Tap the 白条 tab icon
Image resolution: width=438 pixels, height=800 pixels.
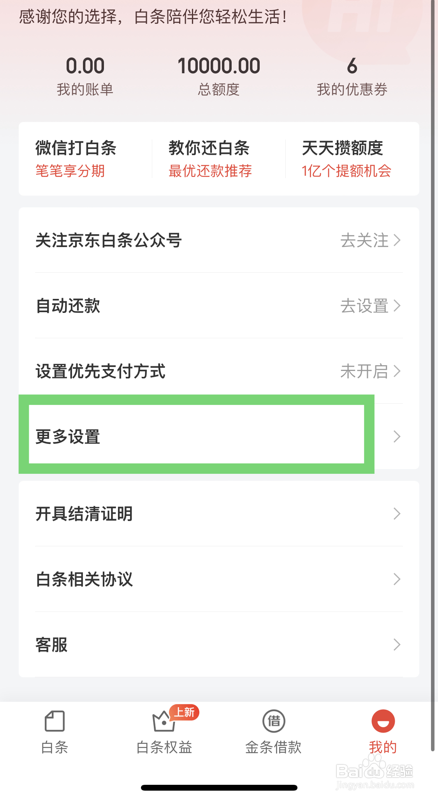tap(55, 721)
